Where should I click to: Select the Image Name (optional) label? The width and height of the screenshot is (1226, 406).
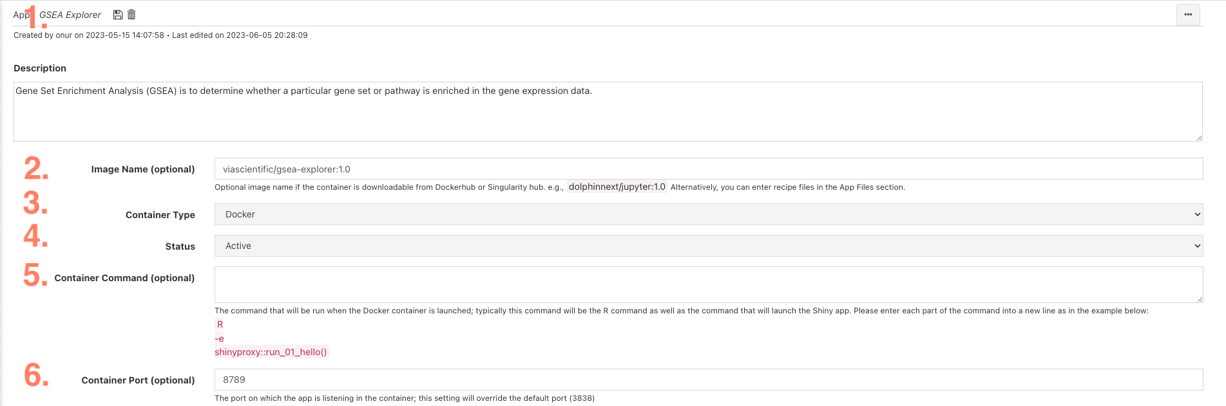[143, 169]
